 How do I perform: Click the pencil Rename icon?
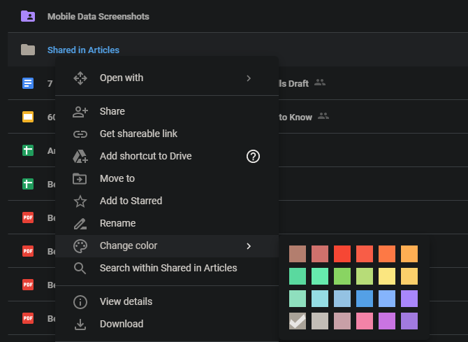point(80,224)
